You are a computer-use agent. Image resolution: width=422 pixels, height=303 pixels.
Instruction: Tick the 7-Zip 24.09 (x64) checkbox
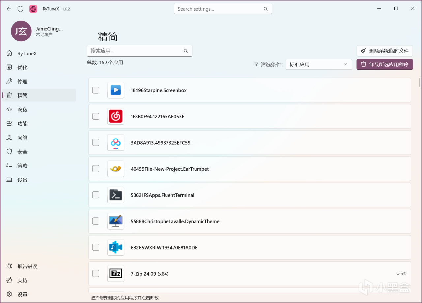[96, 274]
